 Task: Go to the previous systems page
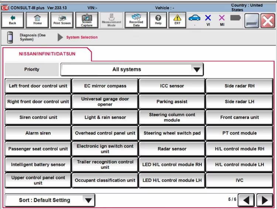[x=246, y=200]
